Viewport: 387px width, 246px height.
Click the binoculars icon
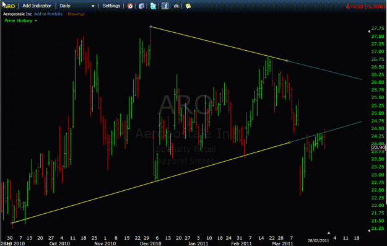coord(176,6)
